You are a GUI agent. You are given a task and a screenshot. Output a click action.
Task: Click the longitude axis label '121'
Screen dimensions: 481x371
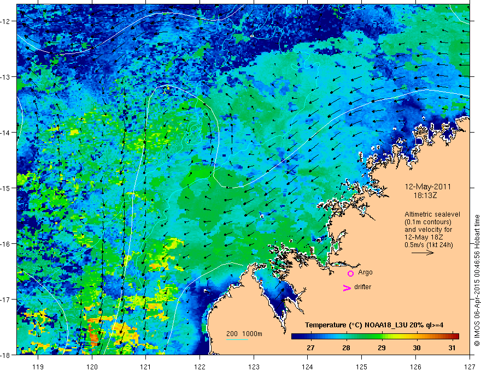click(x=145, y=367)
